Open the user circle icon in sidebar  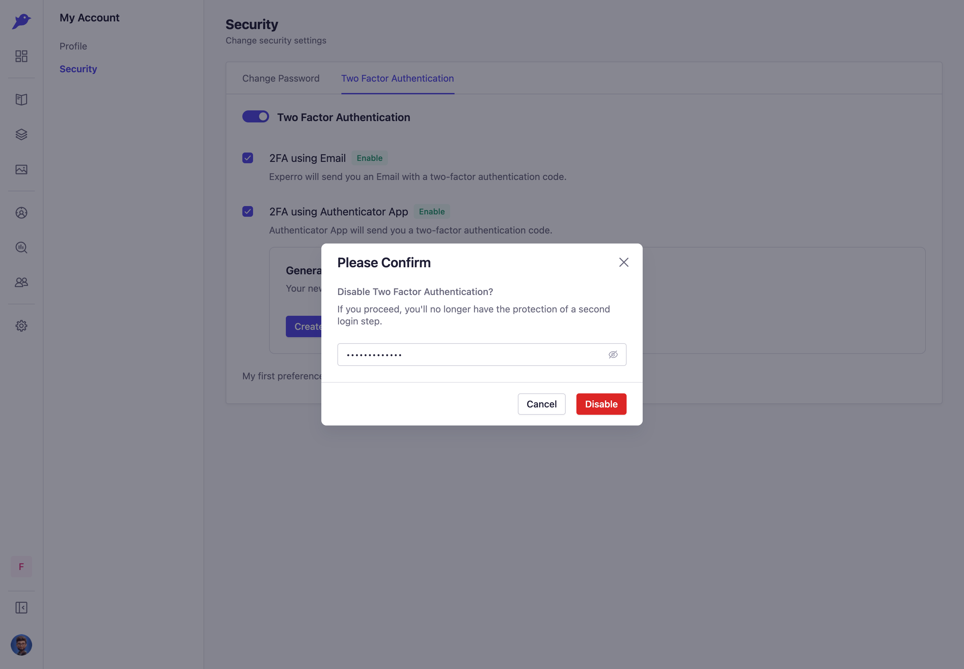pos(21,212)
